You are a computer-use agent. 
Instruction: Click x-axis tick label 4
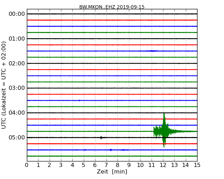point(72,165)
